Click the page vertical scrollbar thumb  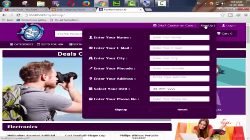(248, 34)
